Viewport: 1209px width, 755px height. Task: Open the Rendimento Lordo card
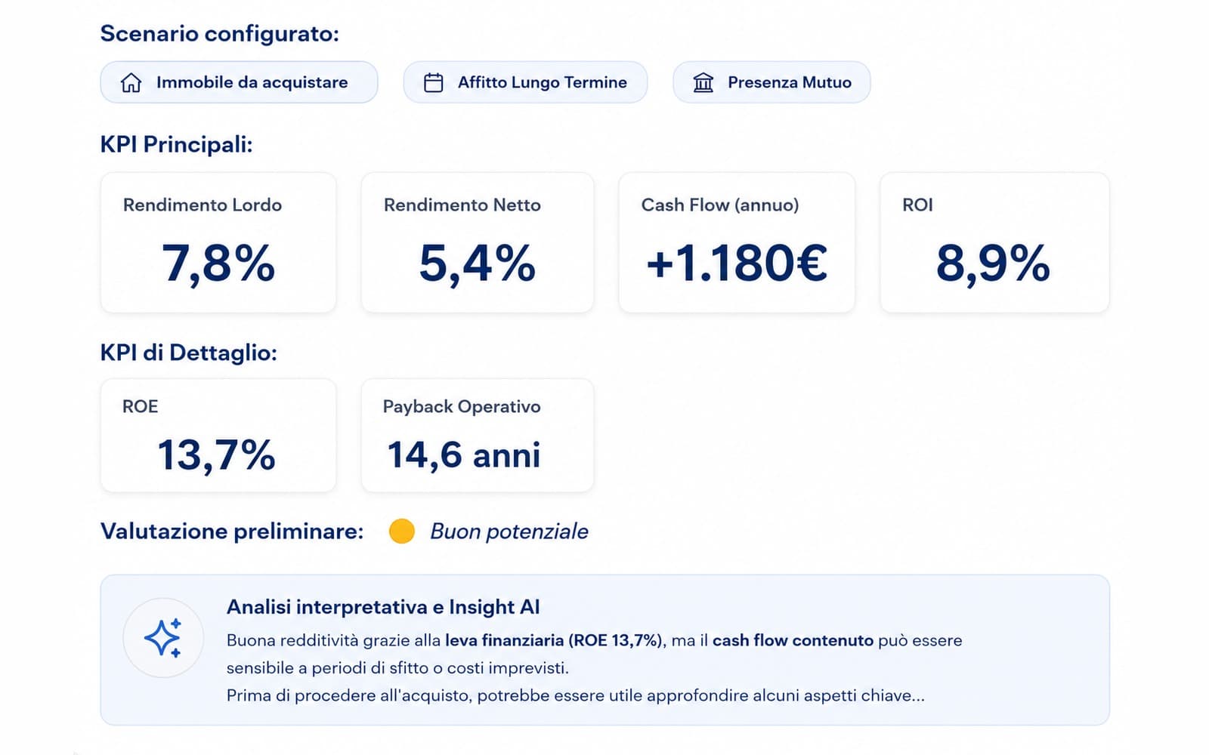(x=218, y=242)
